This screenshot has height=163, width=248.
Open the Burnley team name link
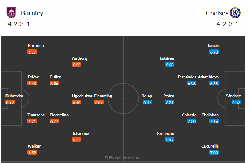pos(32,13)
